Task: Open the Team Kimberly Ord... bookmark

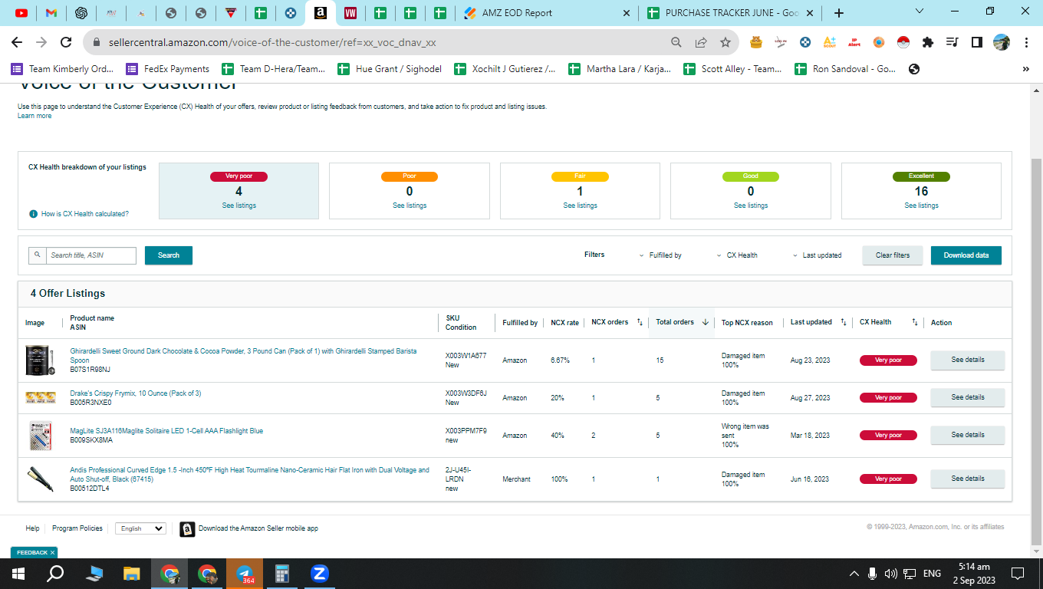Action: click(63, 69)
